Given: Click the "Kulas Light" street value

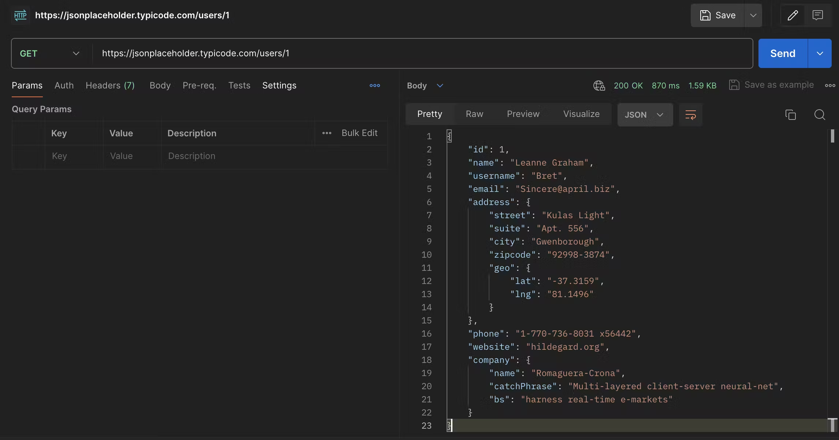Looking at the screenshot, I should coord(575,215).
